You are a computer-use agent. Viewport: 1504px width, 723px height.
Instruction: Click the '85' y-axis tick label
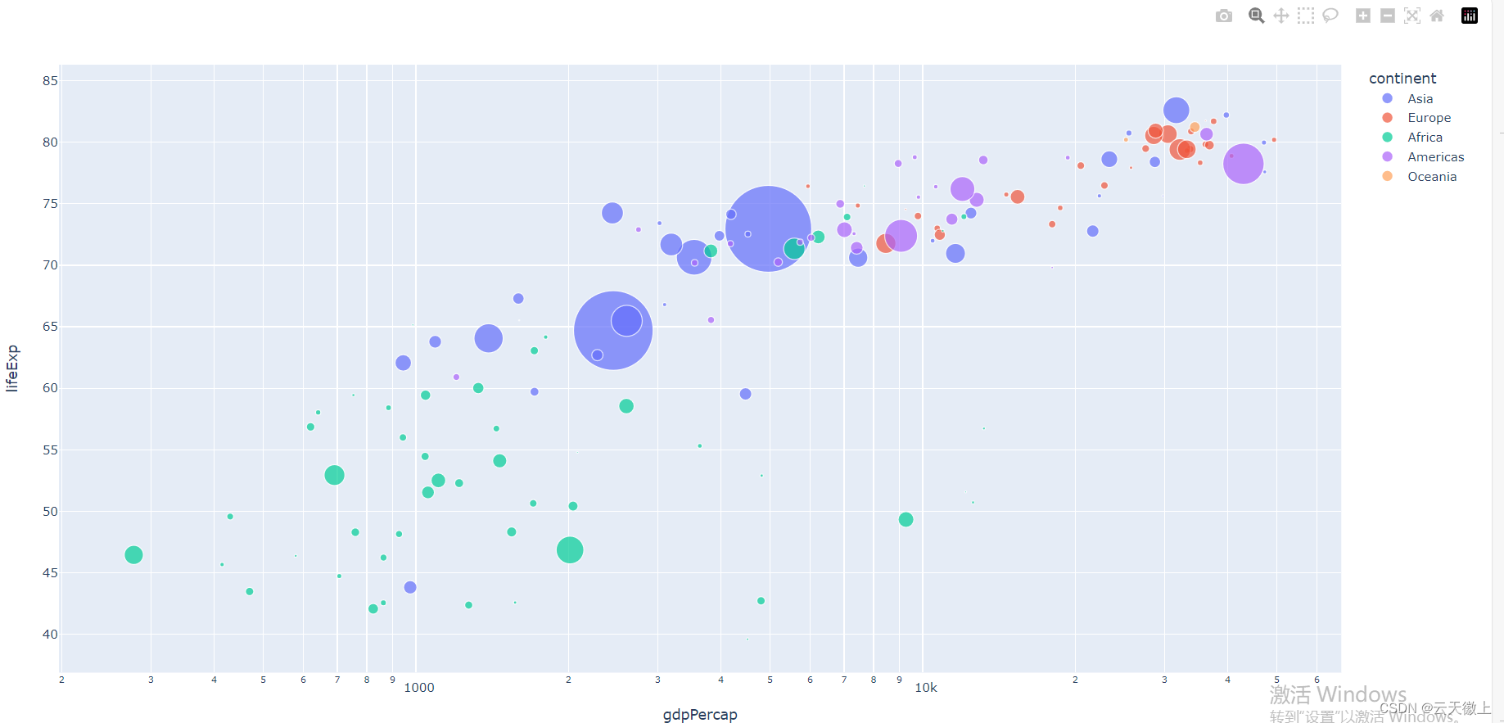pos(51,80)
